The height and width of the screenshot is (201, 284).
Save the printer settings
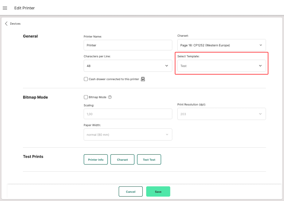[158, 192]
